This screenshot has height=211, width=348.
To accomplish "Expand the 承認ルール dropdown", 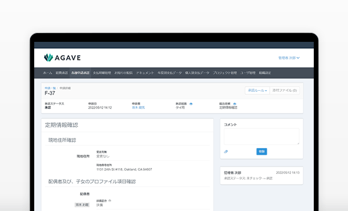I will pos(257,91).
